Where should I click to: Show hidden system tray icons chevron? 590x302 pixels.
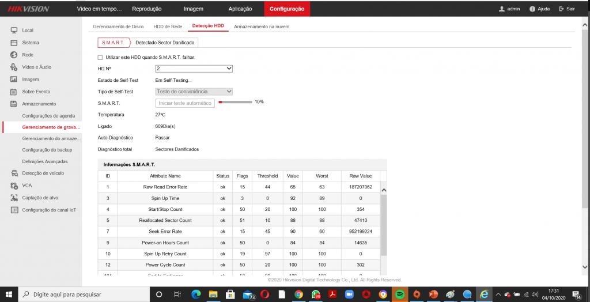(498, 294)
